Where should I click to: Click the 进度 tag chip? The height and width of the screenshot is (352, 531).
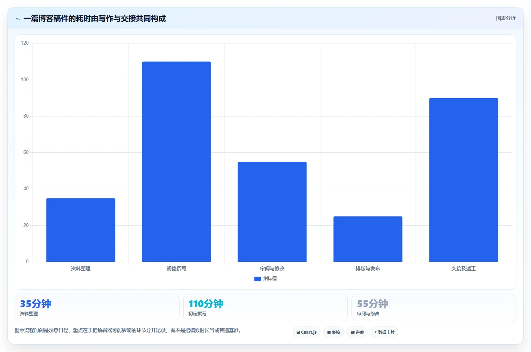click(x=357, y=332)
